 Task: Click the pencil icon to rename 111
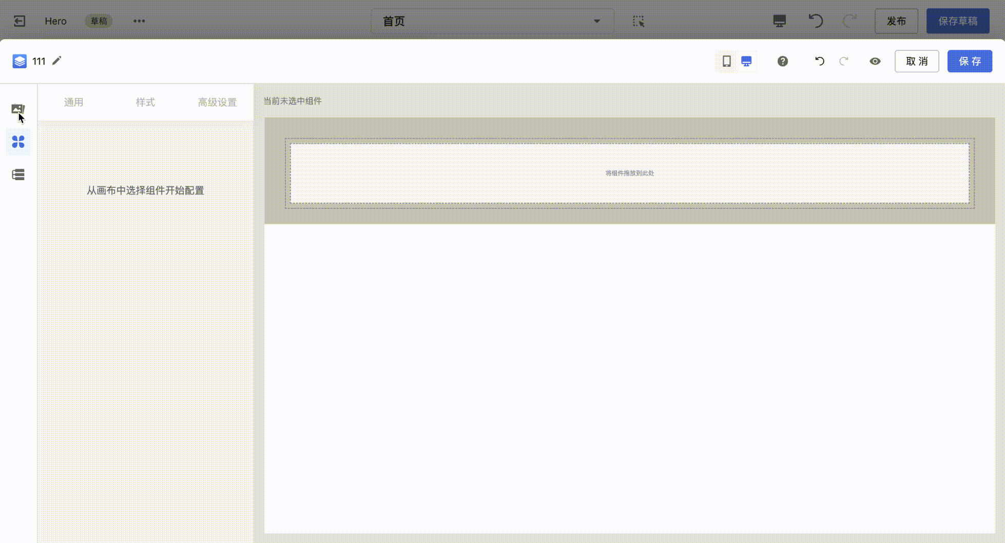pos(57,61)
